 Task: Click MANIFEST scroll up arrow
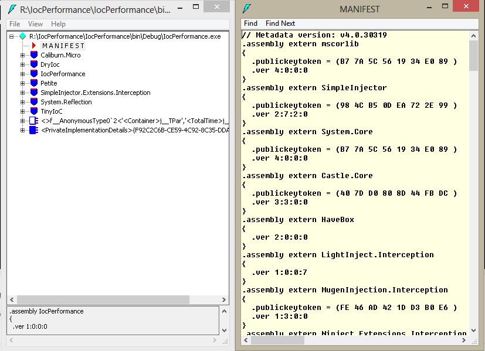coord(473,36)
